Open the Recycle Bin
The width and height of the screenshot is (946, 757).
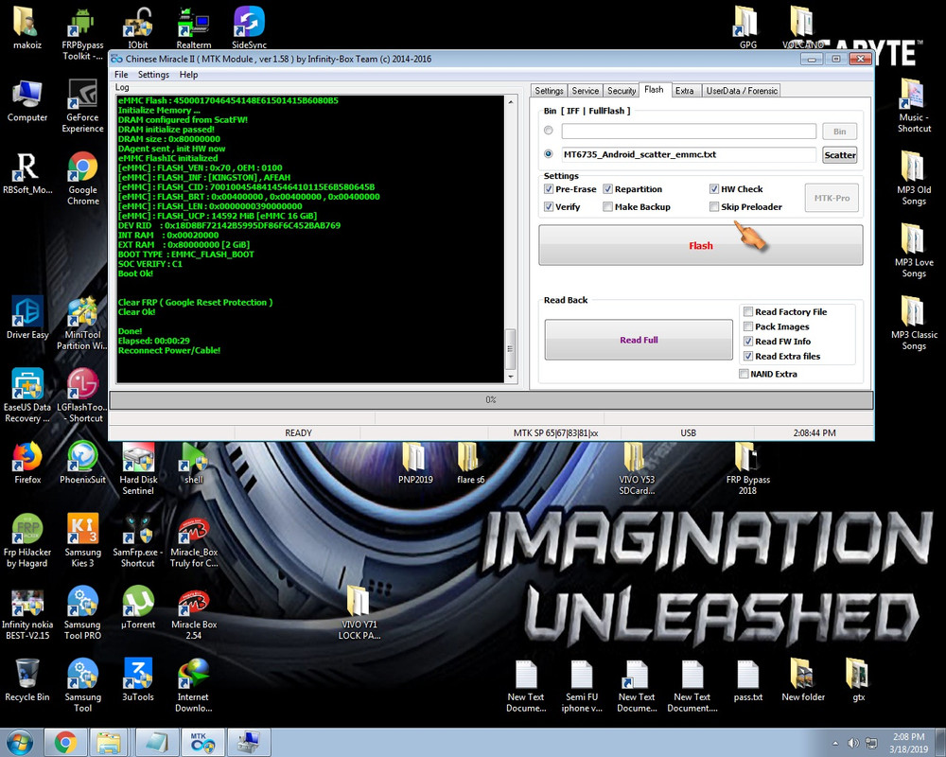[27, 679]
